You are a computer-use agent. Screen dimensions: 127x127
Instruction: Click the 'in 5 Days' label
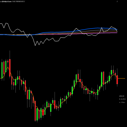122,102
